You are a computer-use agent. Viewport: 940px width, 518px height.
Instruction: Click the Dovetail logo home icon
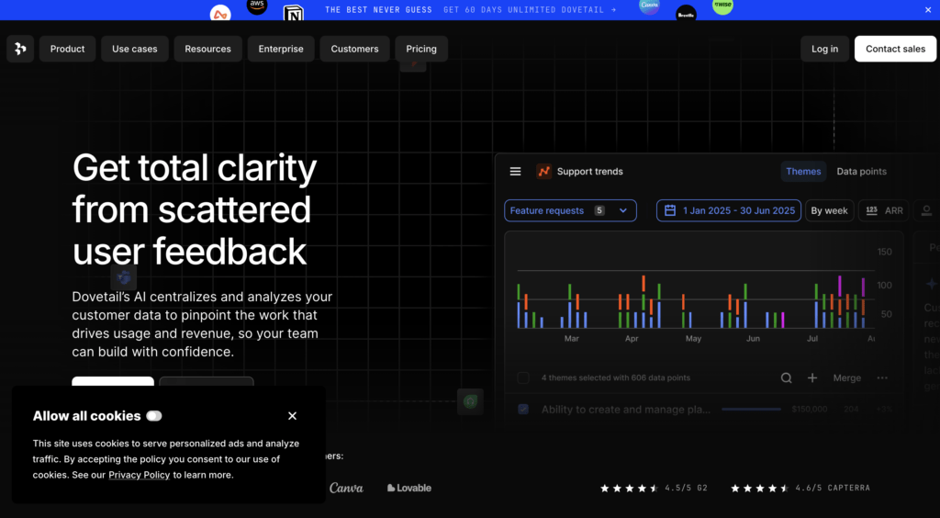tap(20, 49)
